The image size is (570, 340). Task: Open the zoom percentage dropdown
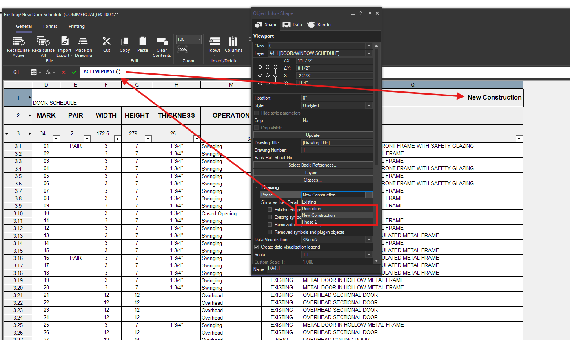point(198,39)
